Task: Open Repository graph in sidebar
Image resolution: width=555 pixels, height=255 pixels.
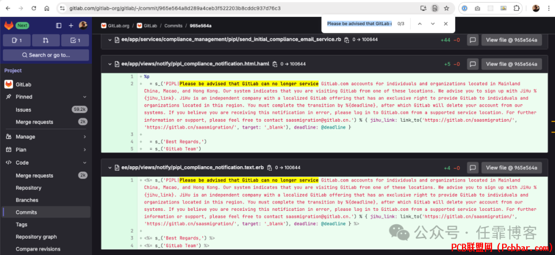Action: pyautogui.click(x=46, y=237)
